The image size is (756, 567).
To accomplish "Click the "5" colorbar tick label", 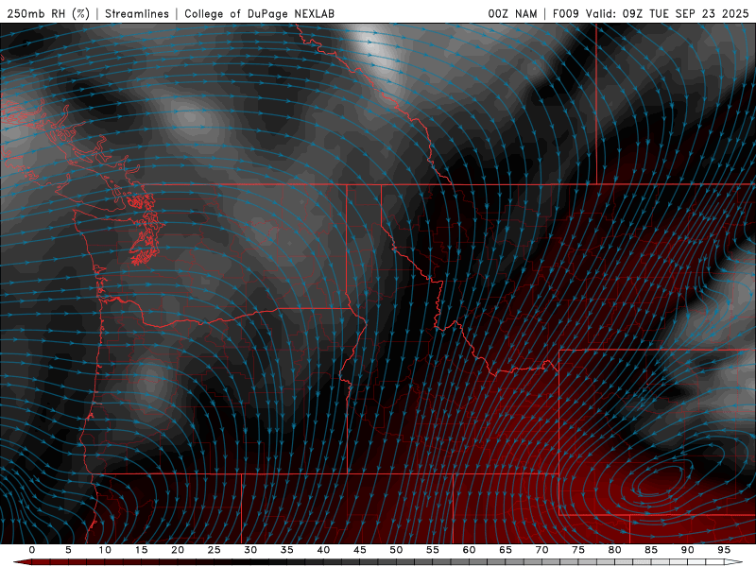I will click(68, 550).
